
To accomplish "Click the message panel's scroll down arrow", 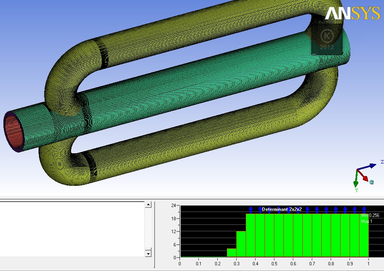I will 148,253.
